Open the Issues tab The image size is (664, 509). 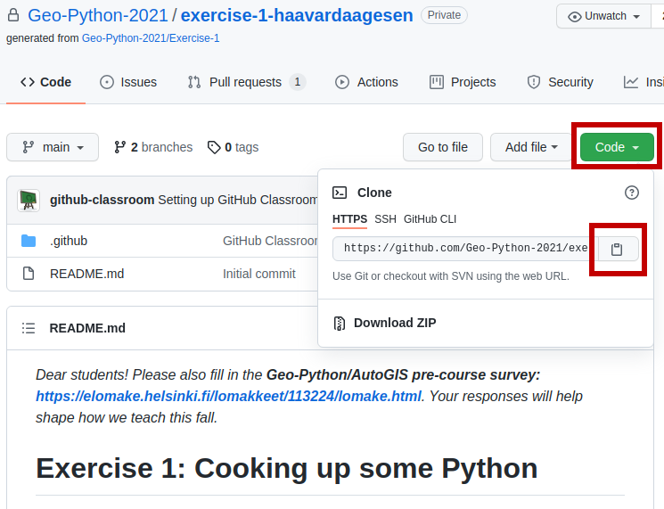(128, 82)
